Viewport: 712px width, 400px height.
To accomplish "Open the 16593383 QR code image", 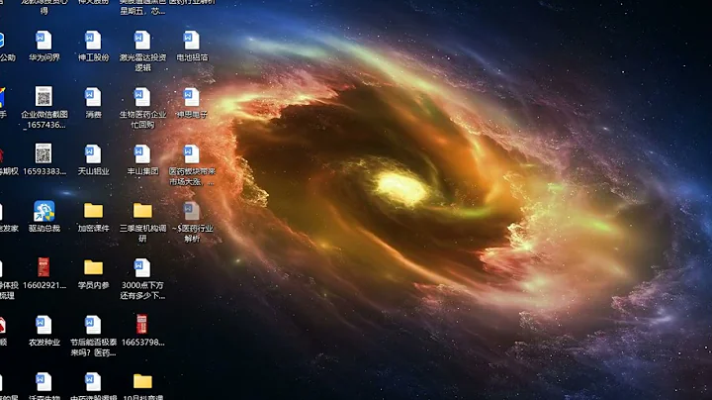I will click(x=44, y=154).
